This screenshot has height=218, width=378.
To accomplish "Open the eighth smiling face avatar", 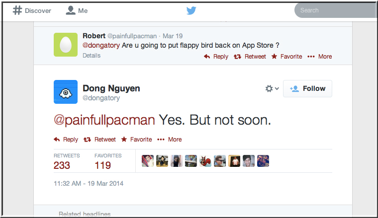I will coord(249,161).
